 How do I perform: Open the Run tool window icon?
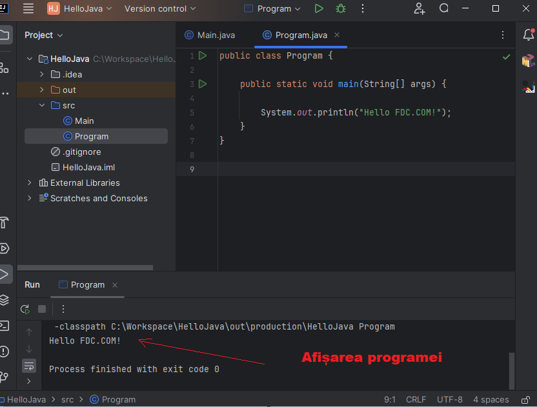[x=5, y=274]
